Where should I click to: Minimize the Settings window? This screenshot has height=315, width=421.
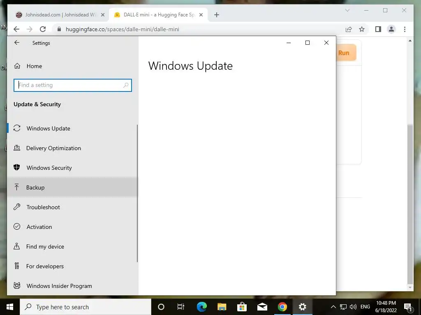click(289, 43)
